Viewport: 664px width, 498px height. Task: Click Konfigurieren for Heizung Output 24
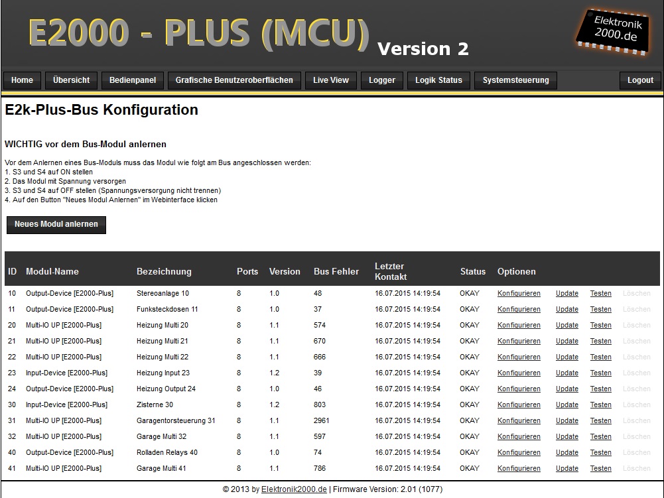[519, 389]
